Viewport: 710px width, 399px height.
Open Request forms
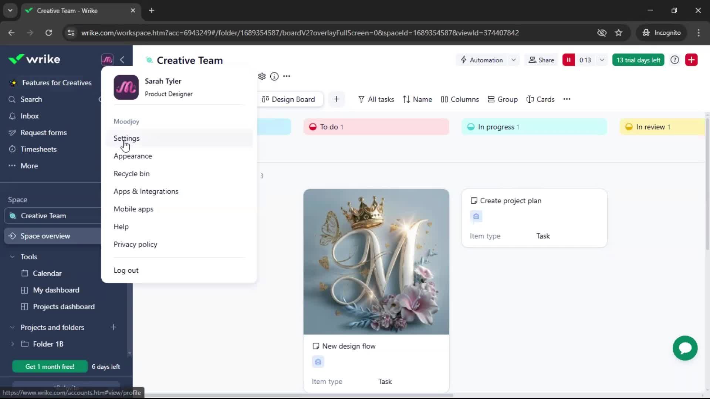click(44, 133)
